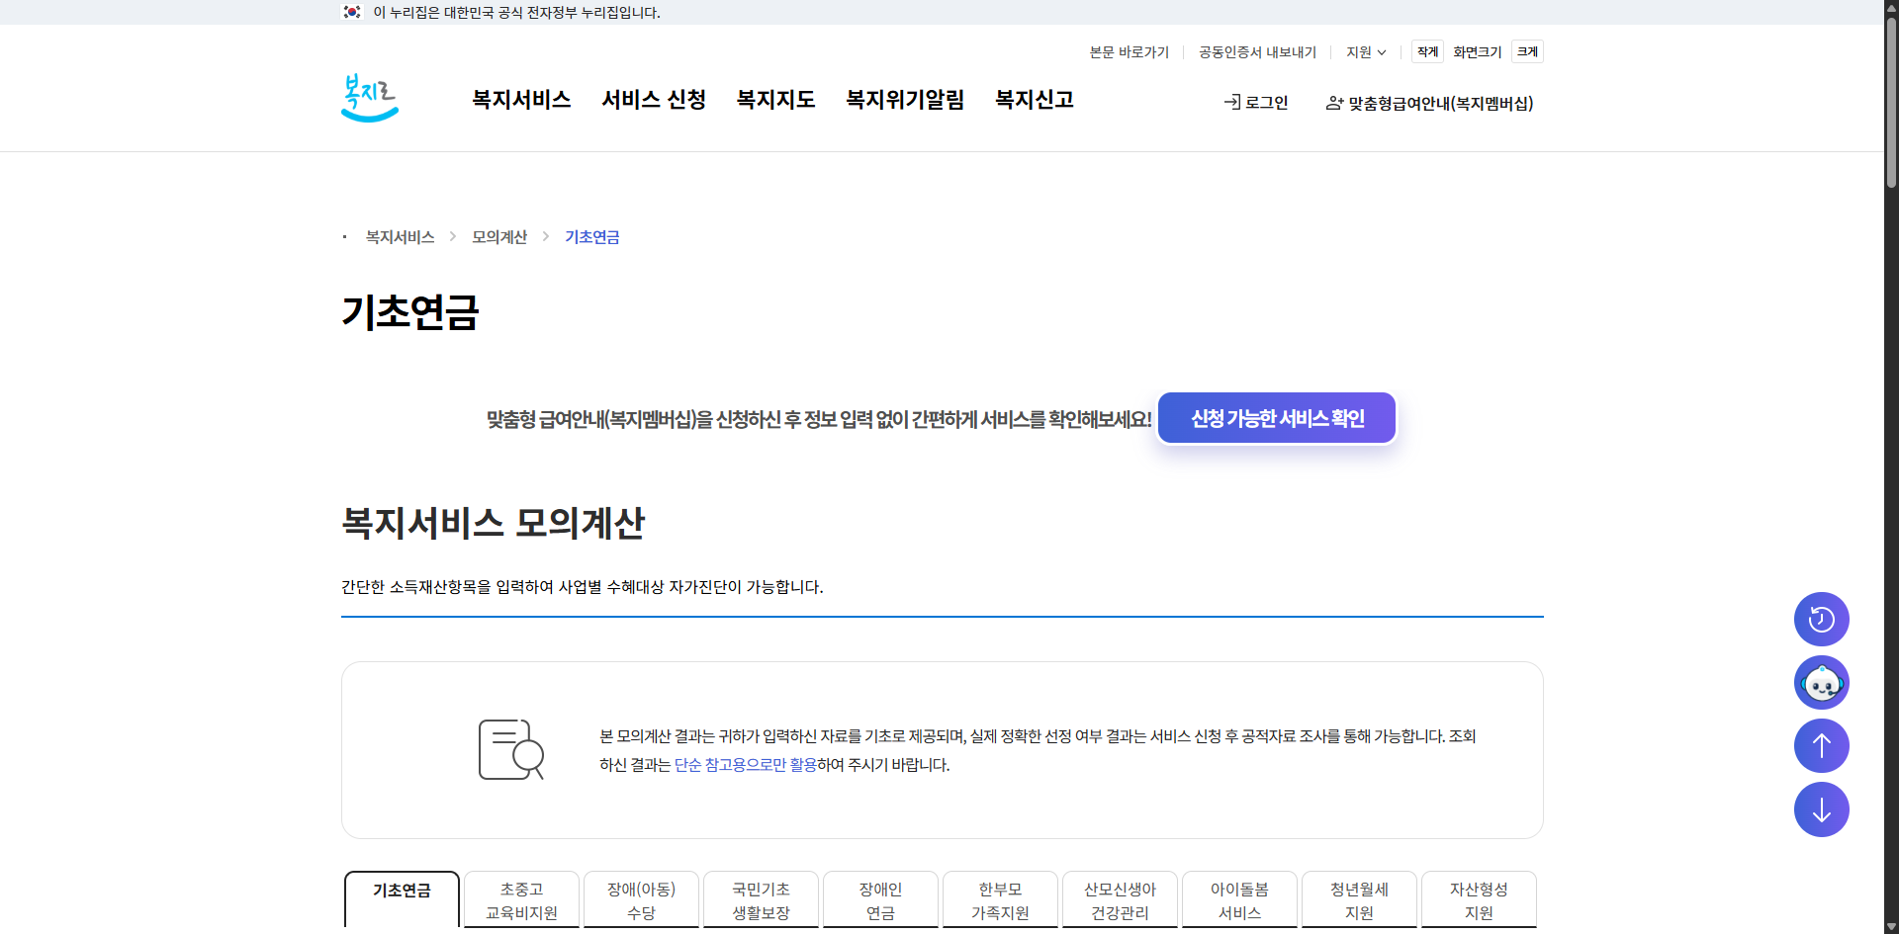The image size is (1899, 934).
Task: Click the 로그인 arrow icon
Action: (x=1231, y=102)
